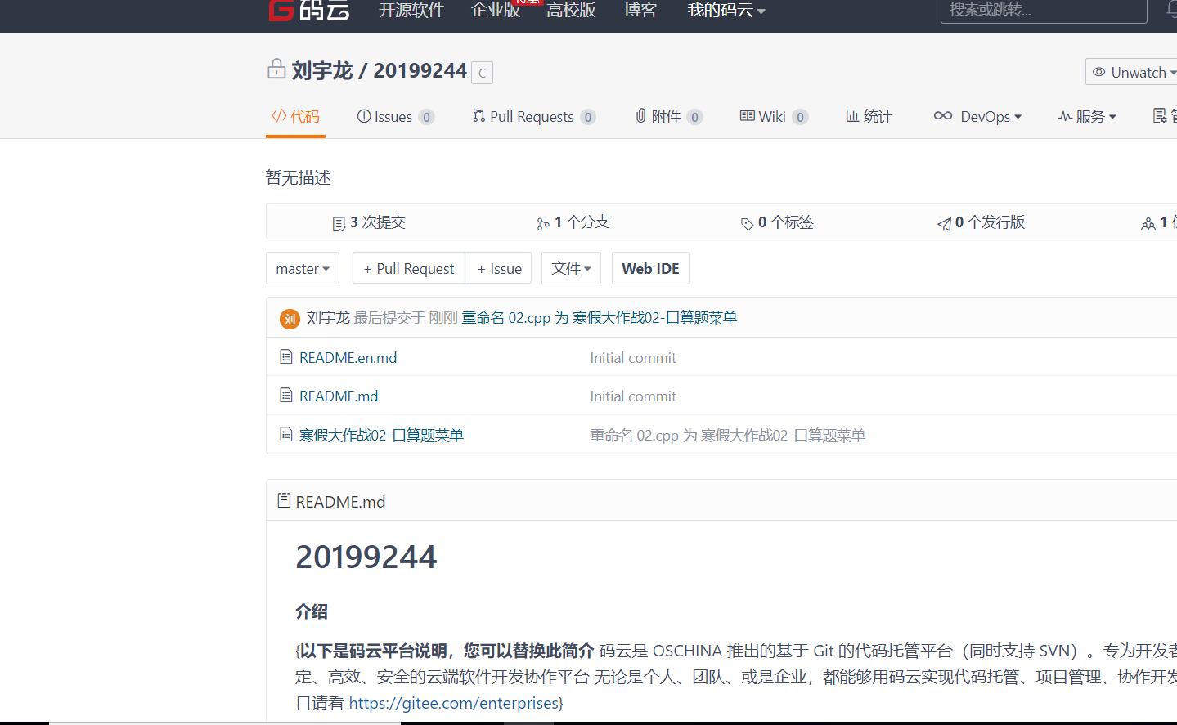
Task: Open the 我的码云 dropdown menu
Action: [x=726, y=11]
